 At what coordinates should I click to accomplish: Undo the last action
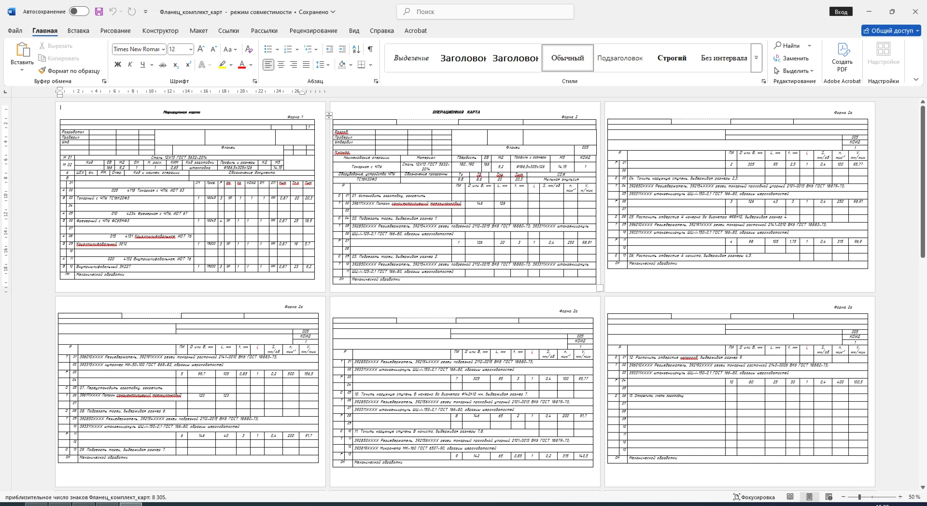coord(112,12)
